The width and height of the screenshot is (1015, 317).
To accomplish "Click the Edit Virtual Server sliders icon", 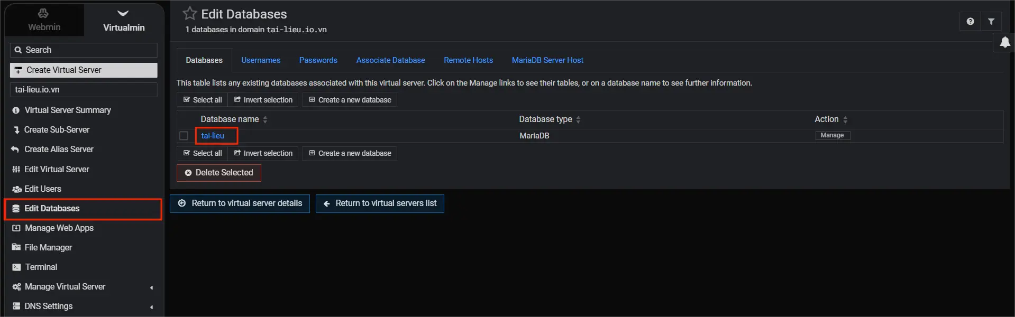I will pyautogui.click(x=16, y=170).
